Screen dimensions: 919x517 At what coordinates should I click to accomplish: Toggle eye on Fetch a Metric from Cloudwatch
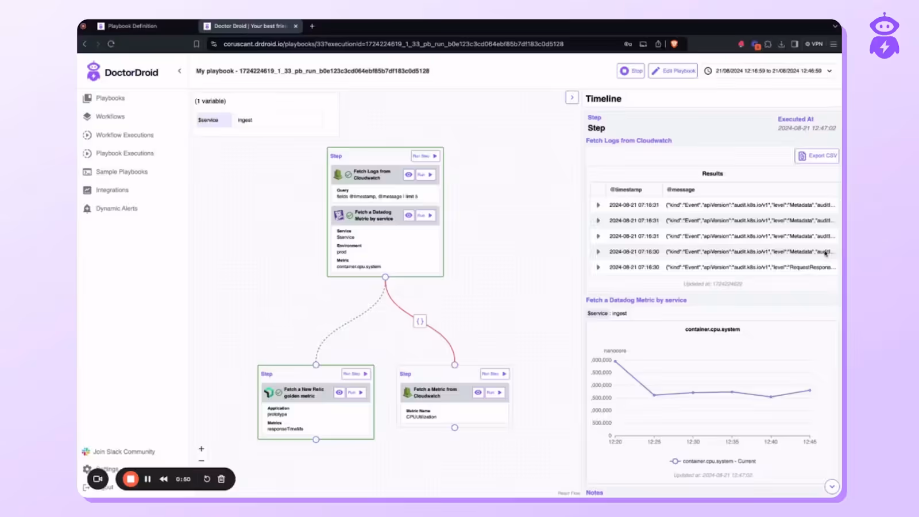478,392
